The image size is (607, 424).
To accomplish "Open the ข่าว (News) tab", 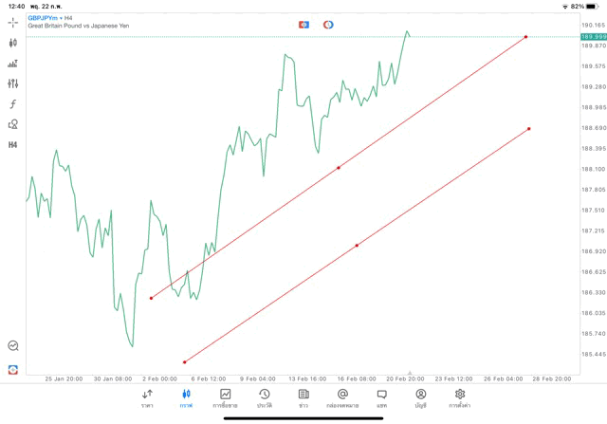I will pos(303,398).
